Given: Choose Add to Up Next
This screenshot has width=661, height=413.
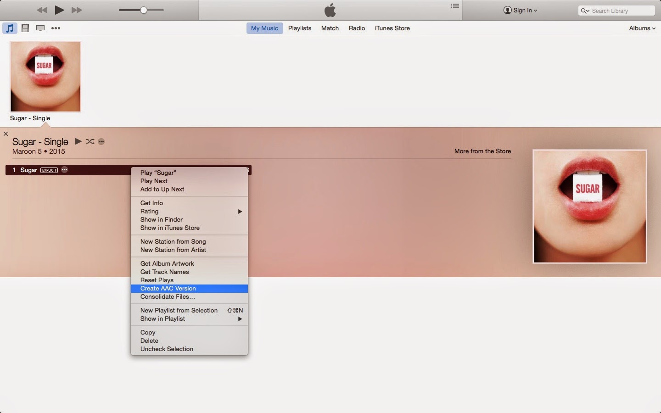Looking at the screenshot, I should (x=189, y=189).
